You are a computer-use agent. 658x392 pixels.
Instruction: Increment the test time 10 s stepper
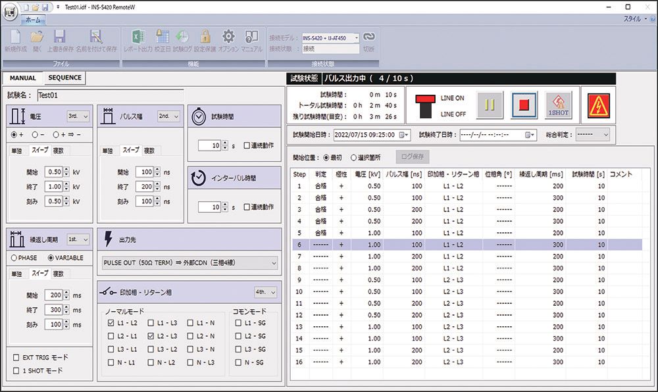225,143
